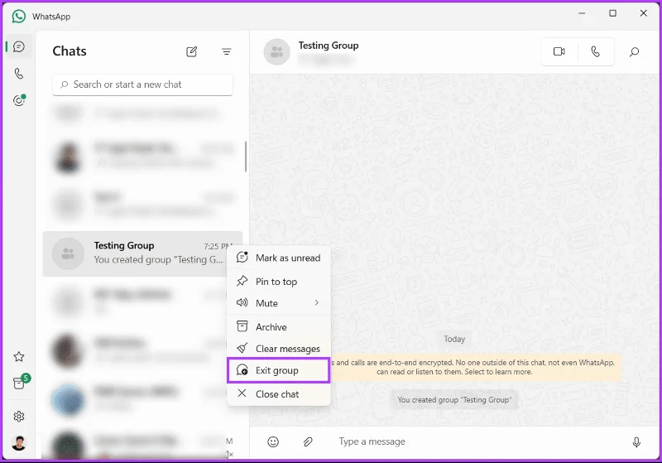
Task: Click the end-to-end encrypted notice
Action: click(x=475, y=367)
